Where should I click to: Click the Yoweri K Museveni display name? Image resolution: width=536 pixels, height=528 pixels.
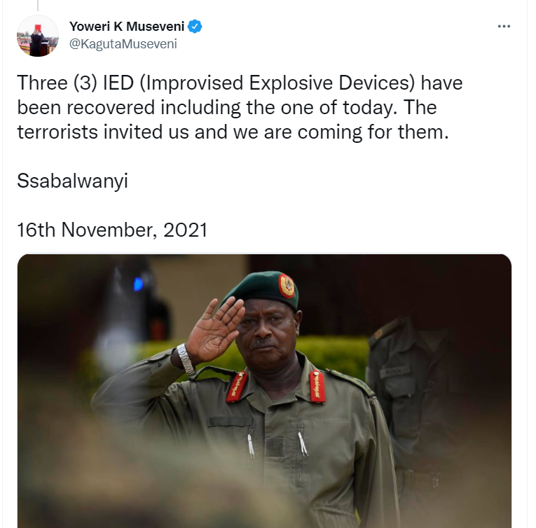pyautogui.click(x=127, y=27)
